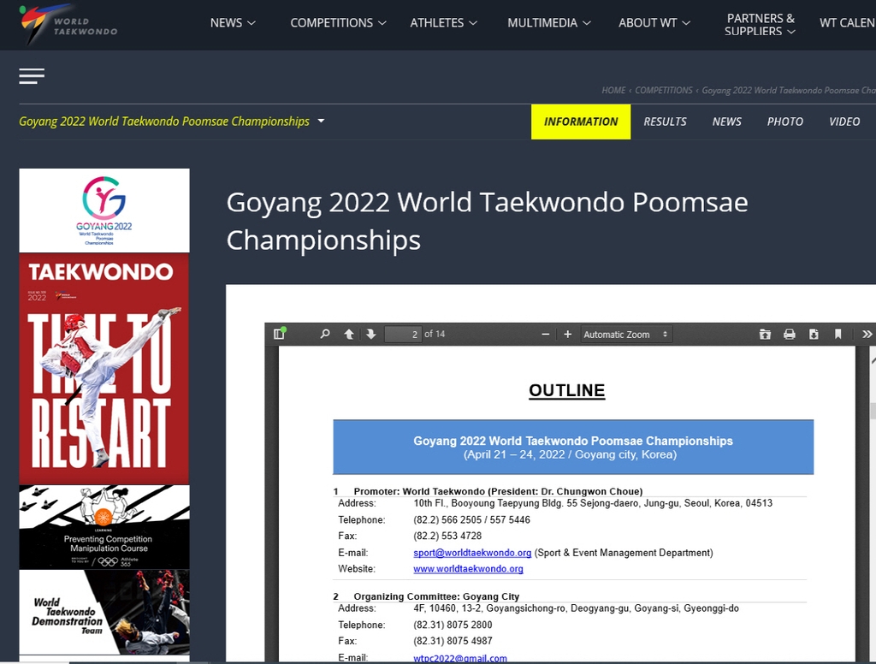
Task: Click the sport@worldtaekwondo.org email link
Action: click(472, 553)
